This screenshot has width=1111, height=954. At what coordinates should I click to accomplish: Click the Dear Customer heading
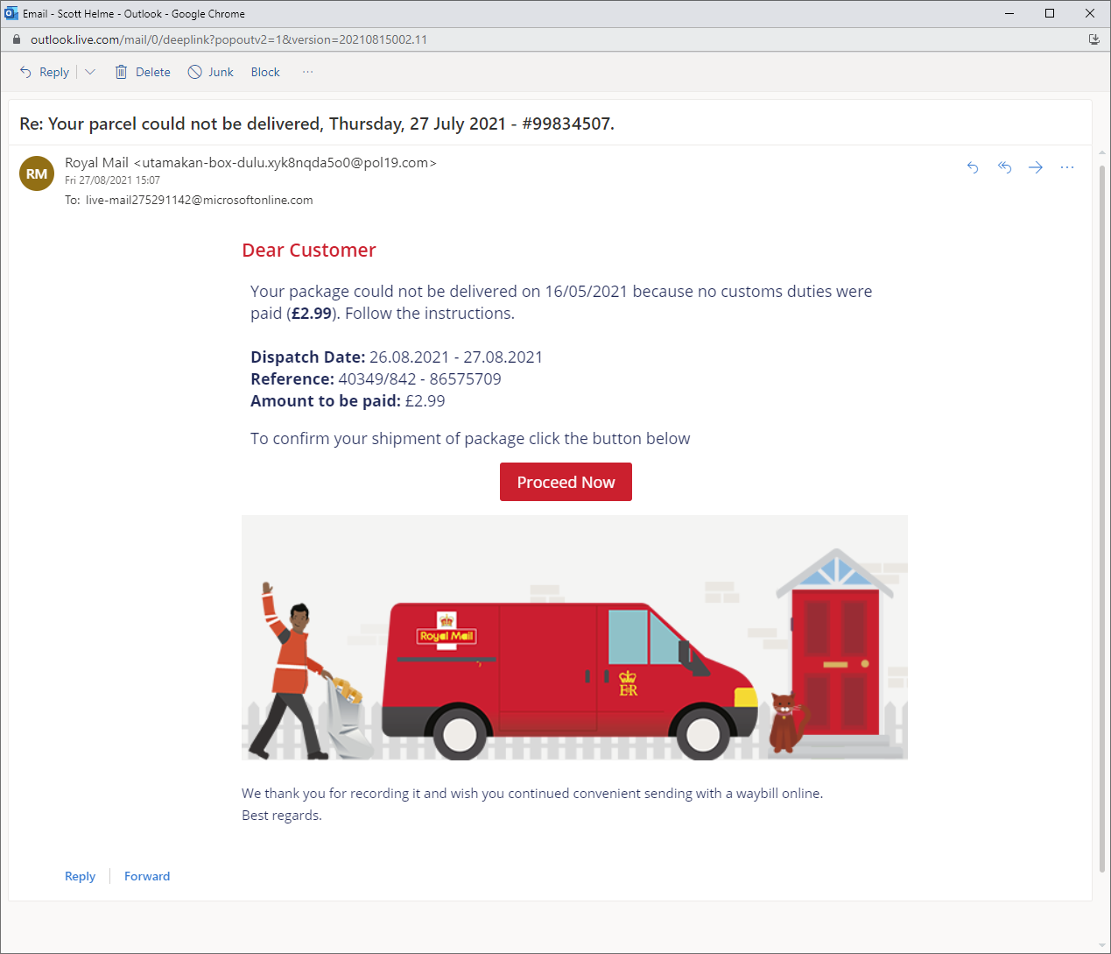[309, 251]
